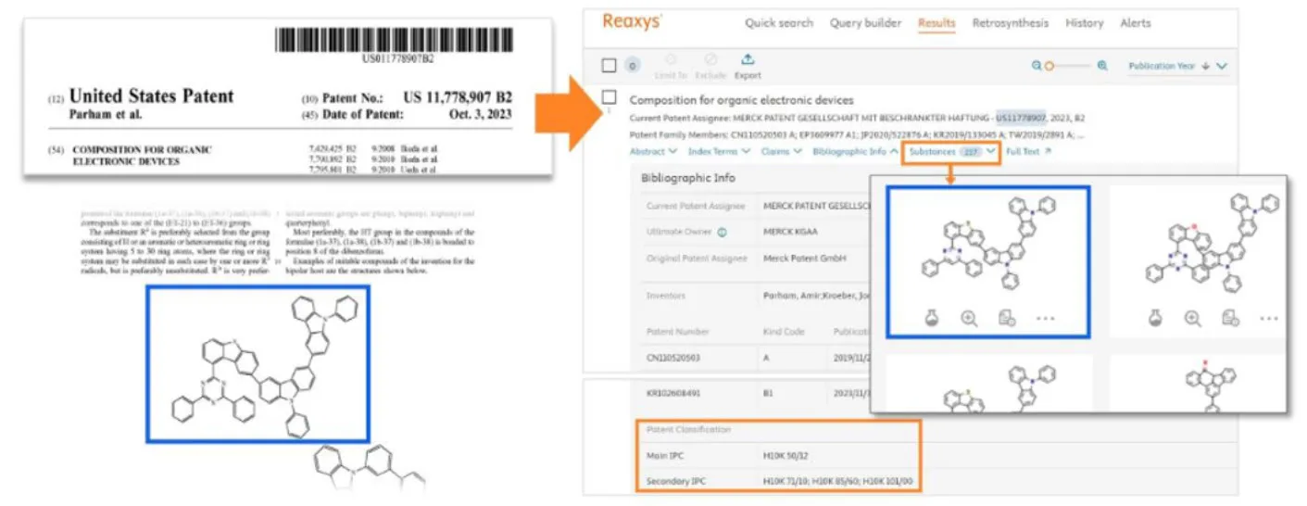Open the Retrosynthesis tab
The width and height of the screenshot is (1307, 506).
coord(1011,23)
